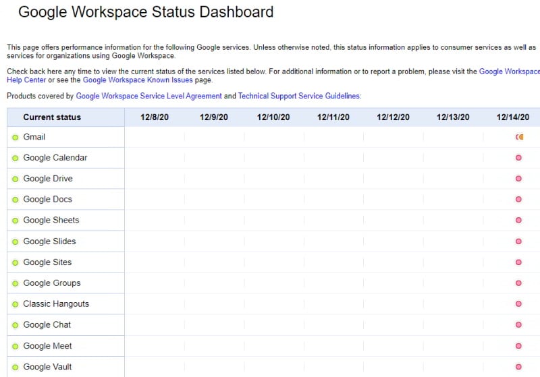Select the Google Docs red outage dot
540x377 pixels.
(x=518, y=199)
